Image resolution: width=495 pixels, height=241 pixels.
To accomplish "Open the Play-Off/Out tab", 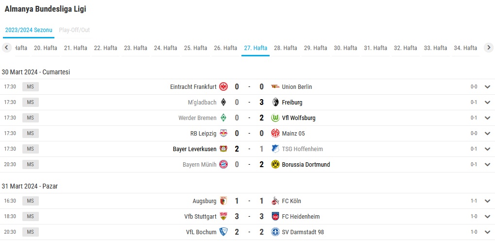I will click(x=74, y=30).
